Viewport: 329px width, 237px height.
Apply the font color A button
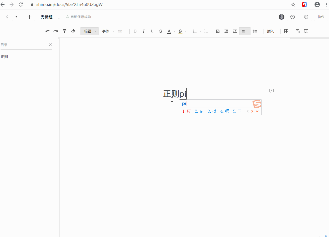[169, 31]
